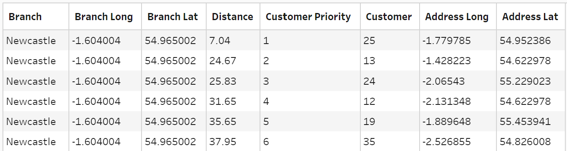Select customer cell with value 25
Image resolution: width=567 pixels, height=151 pixels.
pyautogui.click(x=390, y=41)
